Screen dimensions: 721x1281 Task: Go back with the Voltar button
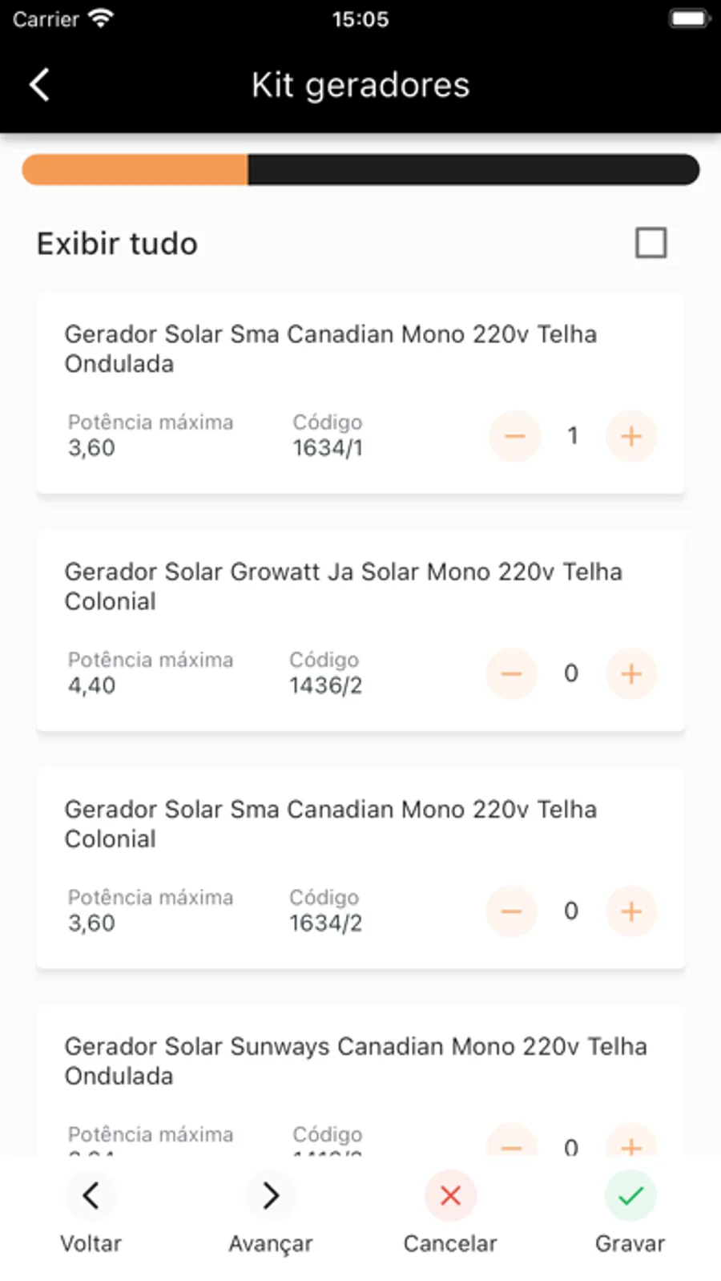click(x=91, y=1196)
